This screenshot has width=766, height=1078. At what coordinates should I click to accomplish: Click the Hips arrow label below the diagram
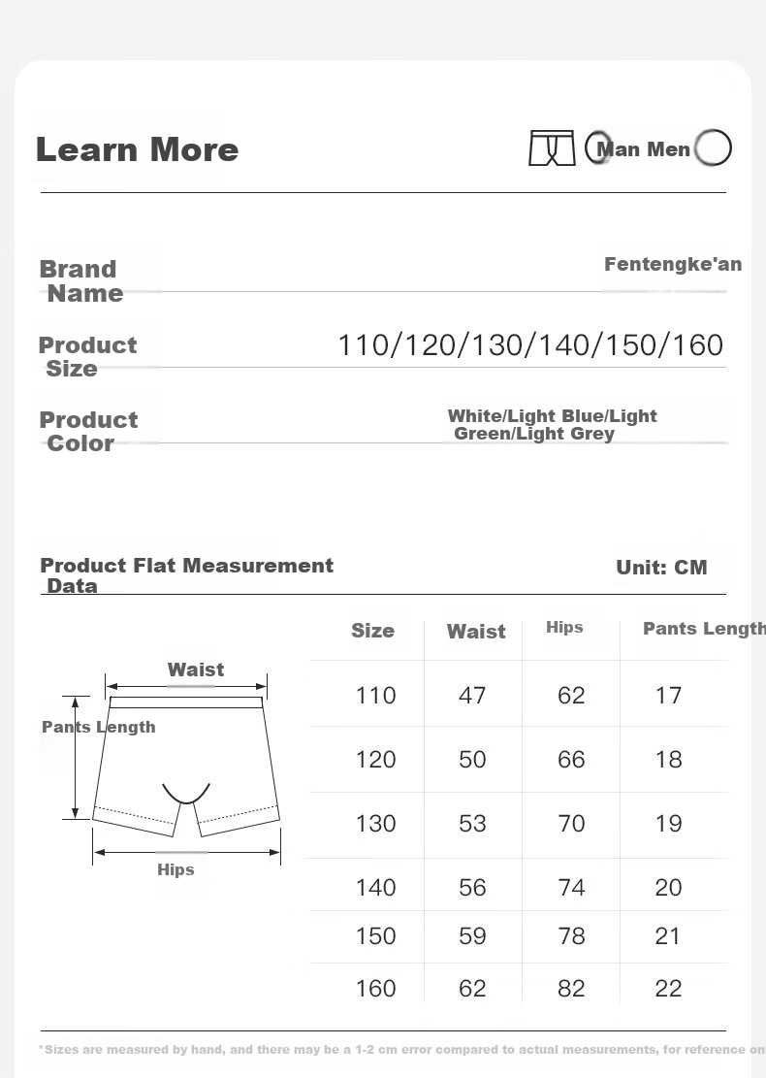(176, 869)
